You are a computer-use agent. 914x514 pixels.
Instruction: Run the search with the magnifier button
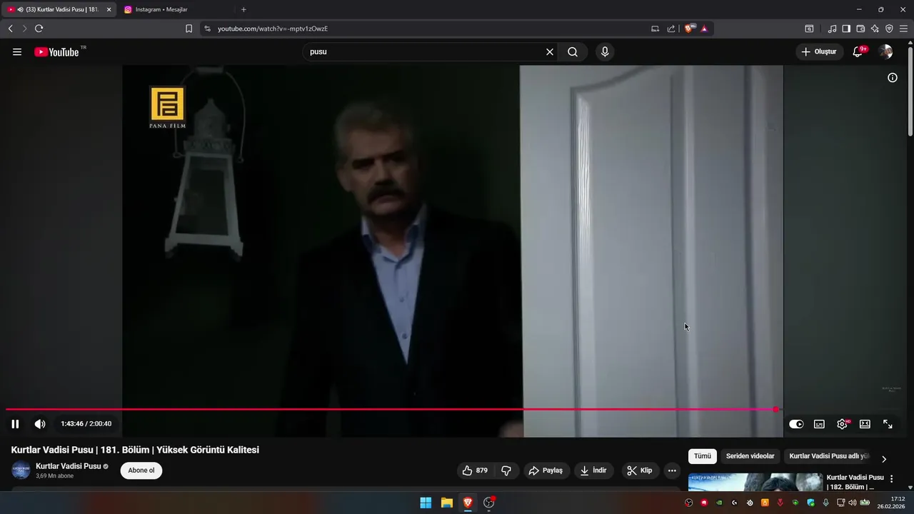pos(573,52)
